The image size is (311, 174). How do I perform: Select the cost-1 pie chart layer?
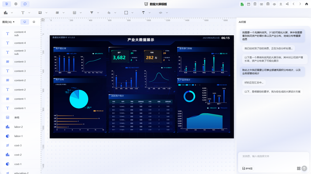point(20,164)
